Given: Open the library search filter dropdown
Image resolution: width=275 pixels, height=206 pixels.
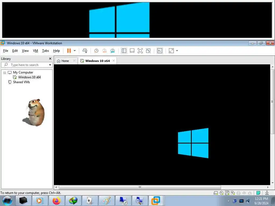Looking at the screenshot, I should pos(50,65).
